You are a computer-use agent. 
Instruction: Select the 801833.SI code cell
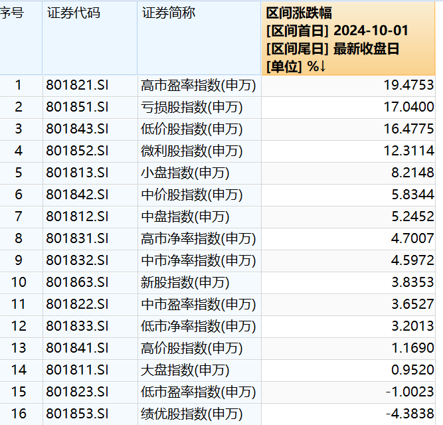click(76, 326)
